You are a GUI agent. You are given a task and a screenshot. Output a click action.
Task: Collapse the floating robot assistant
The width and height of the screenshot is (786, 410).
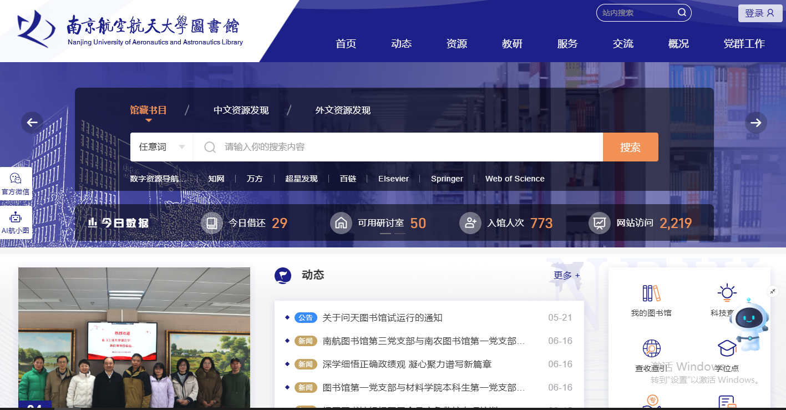[773, 291]
